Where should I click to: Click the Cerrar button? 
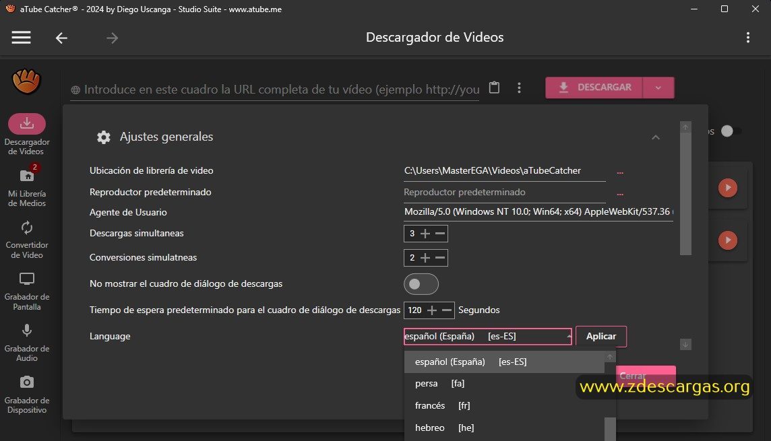click(x=646, y=376)
